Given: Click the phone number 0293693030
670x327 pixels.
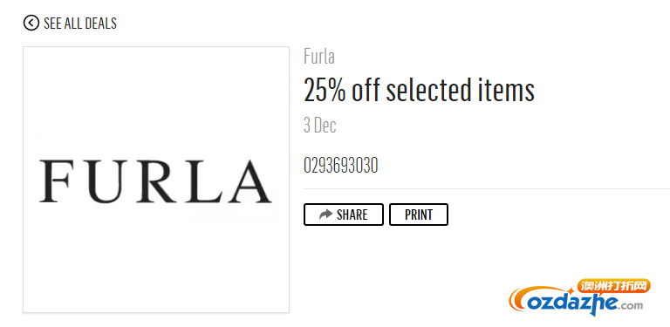Looking at the screenshot, I should [x=341, y=166].
